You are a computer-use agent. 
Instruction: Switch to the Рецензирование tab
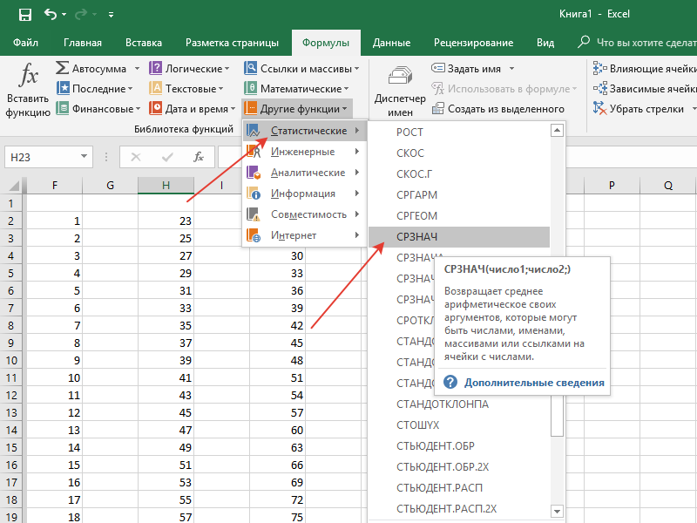473,43
